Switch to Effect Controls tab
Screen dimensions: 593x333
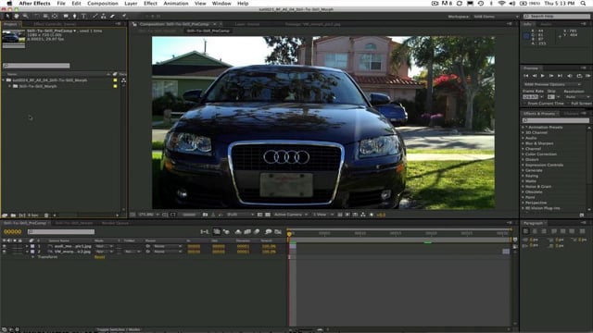click(x=55, y=24)
